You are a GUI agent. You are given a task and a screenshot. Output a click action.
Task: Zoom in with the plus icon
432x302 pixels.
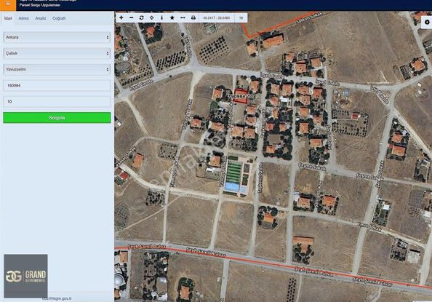pos(121,17)
